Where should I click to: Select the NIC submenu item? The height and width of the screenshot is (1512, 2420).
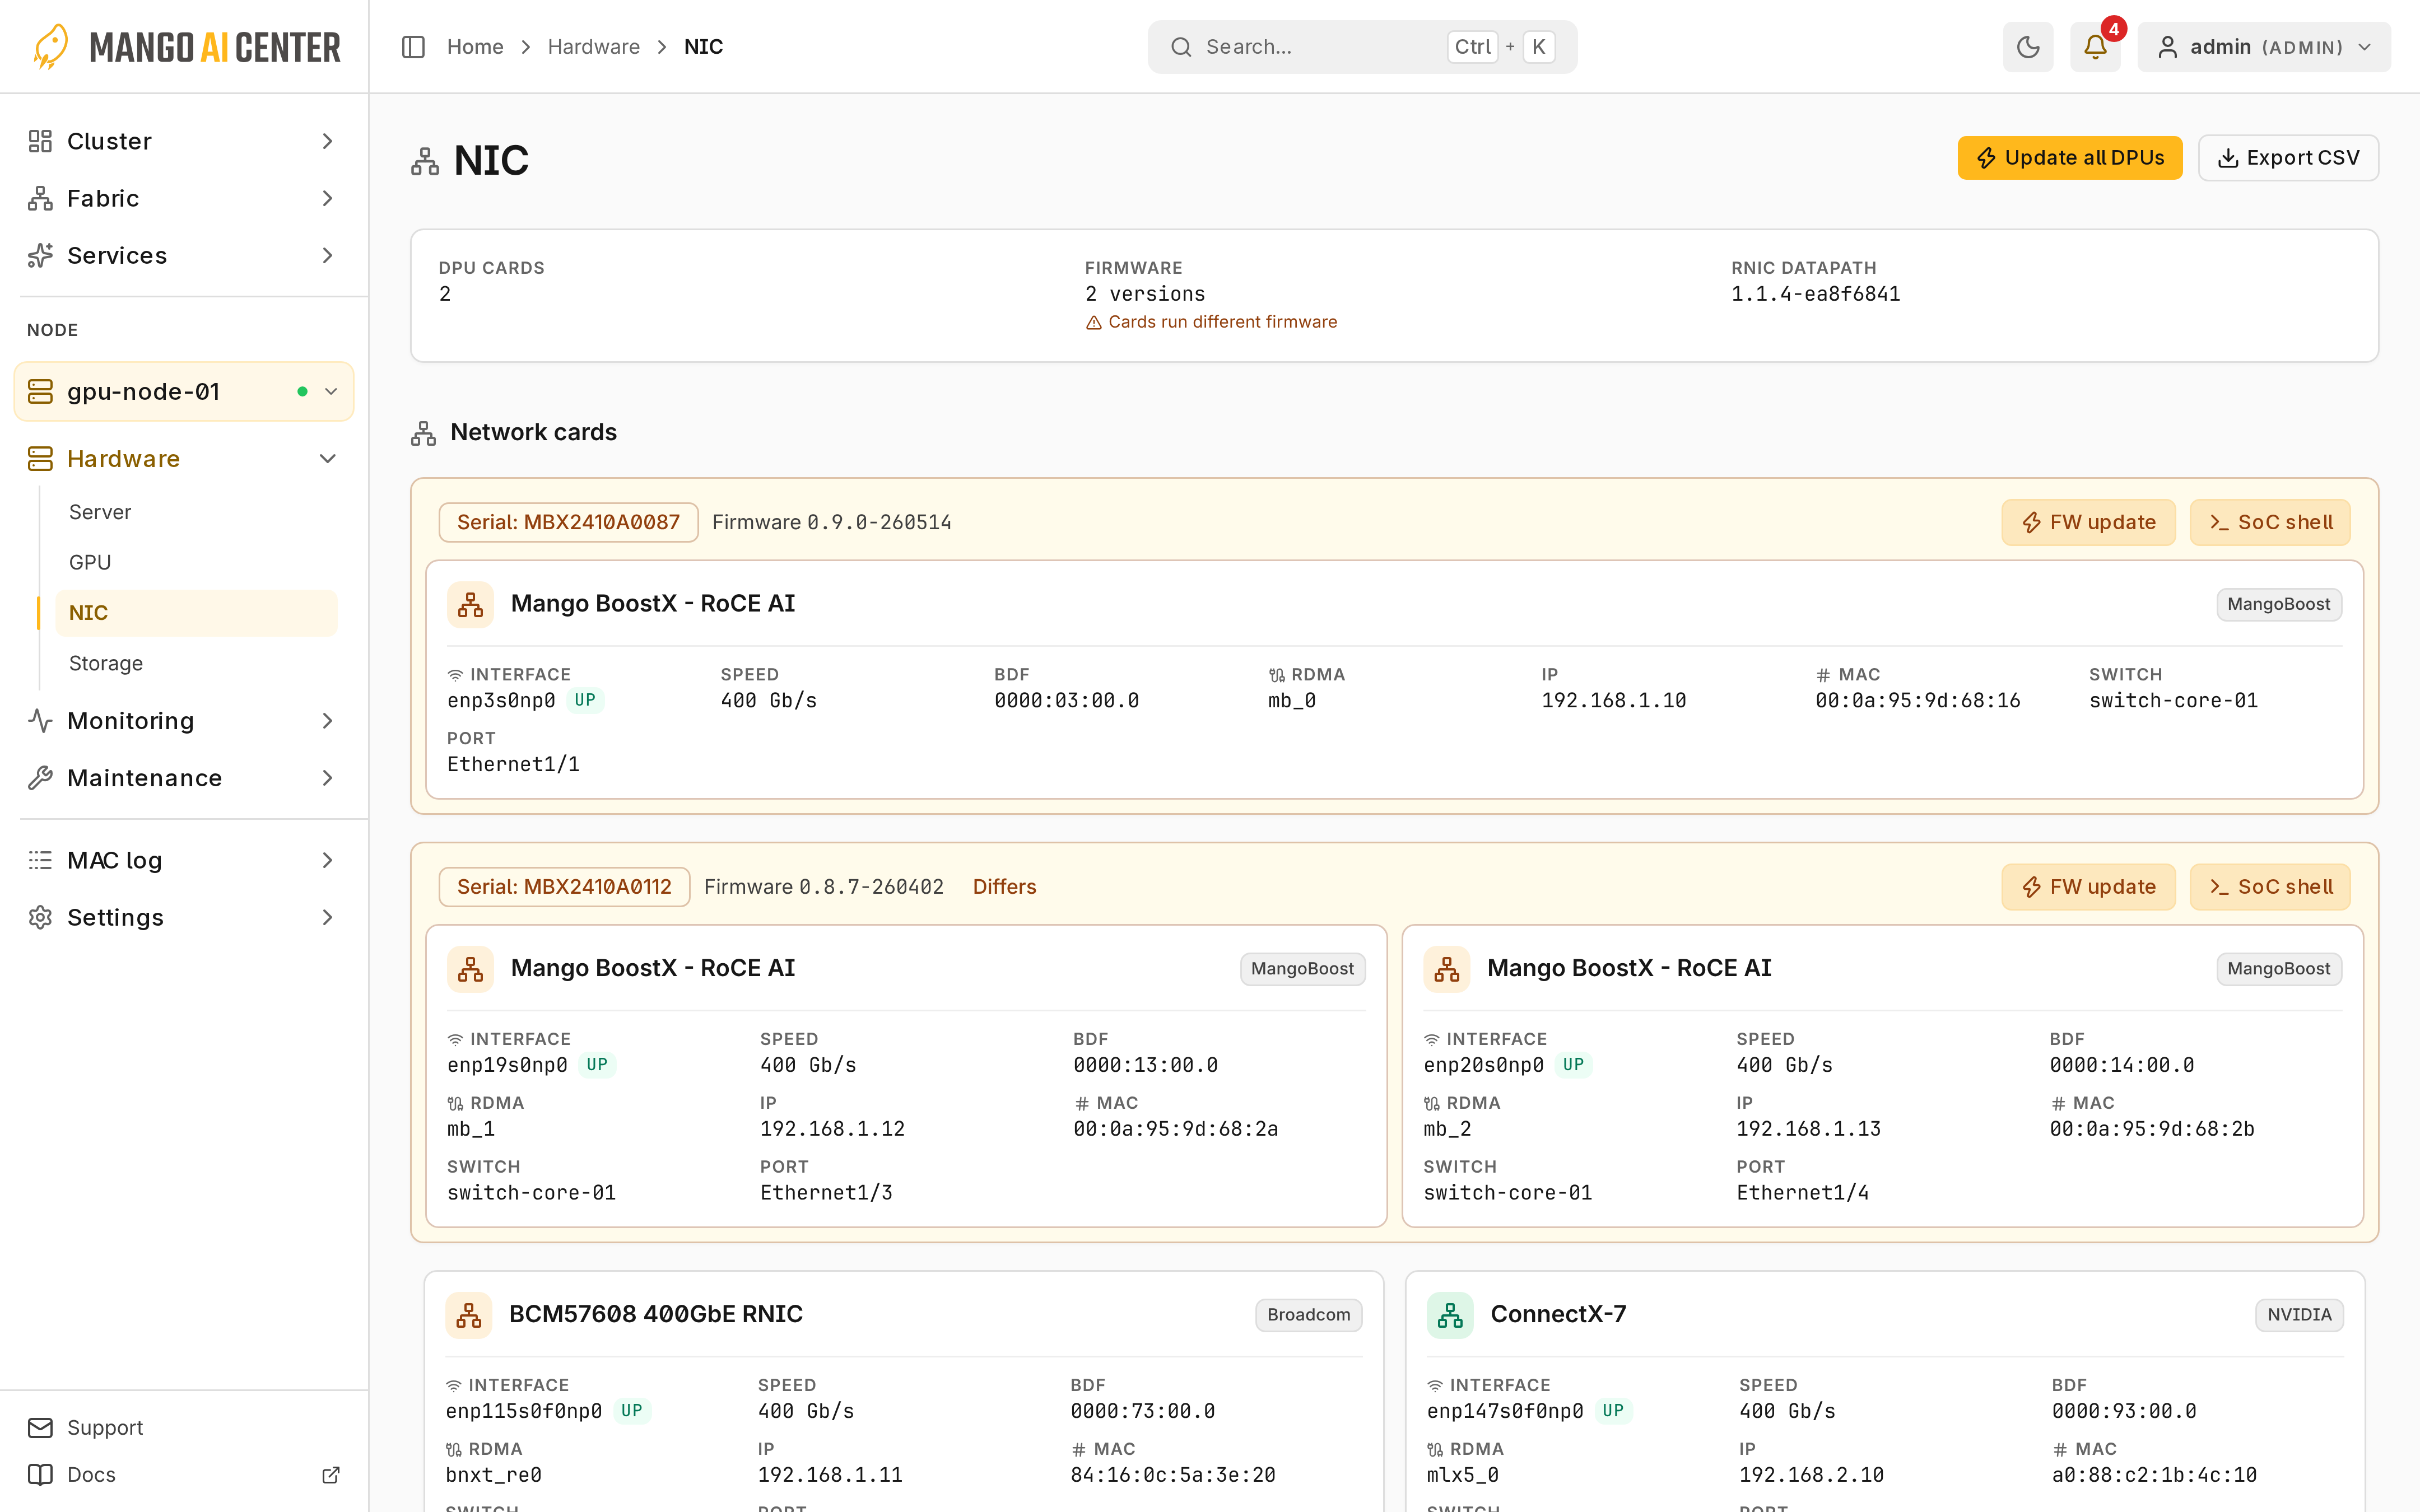point(196,612)
